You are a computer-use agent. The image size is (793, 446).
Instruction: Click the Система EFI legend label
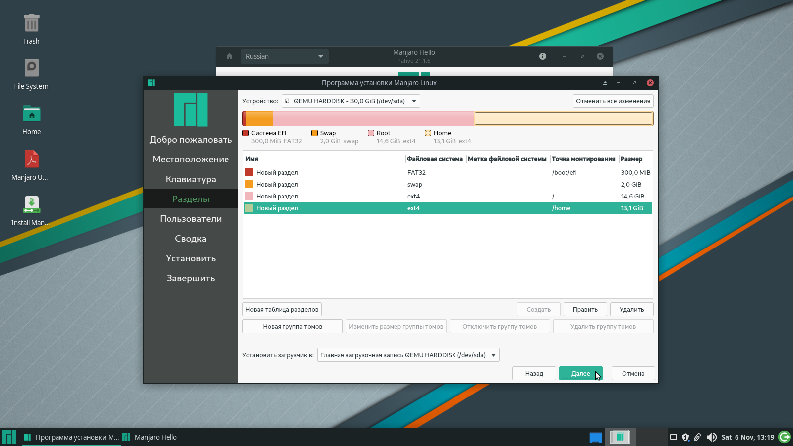(269, 133)
